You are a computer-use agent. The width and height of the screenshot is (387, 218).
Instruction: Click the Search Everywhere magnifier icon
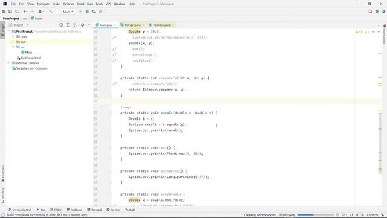point(370,12)
